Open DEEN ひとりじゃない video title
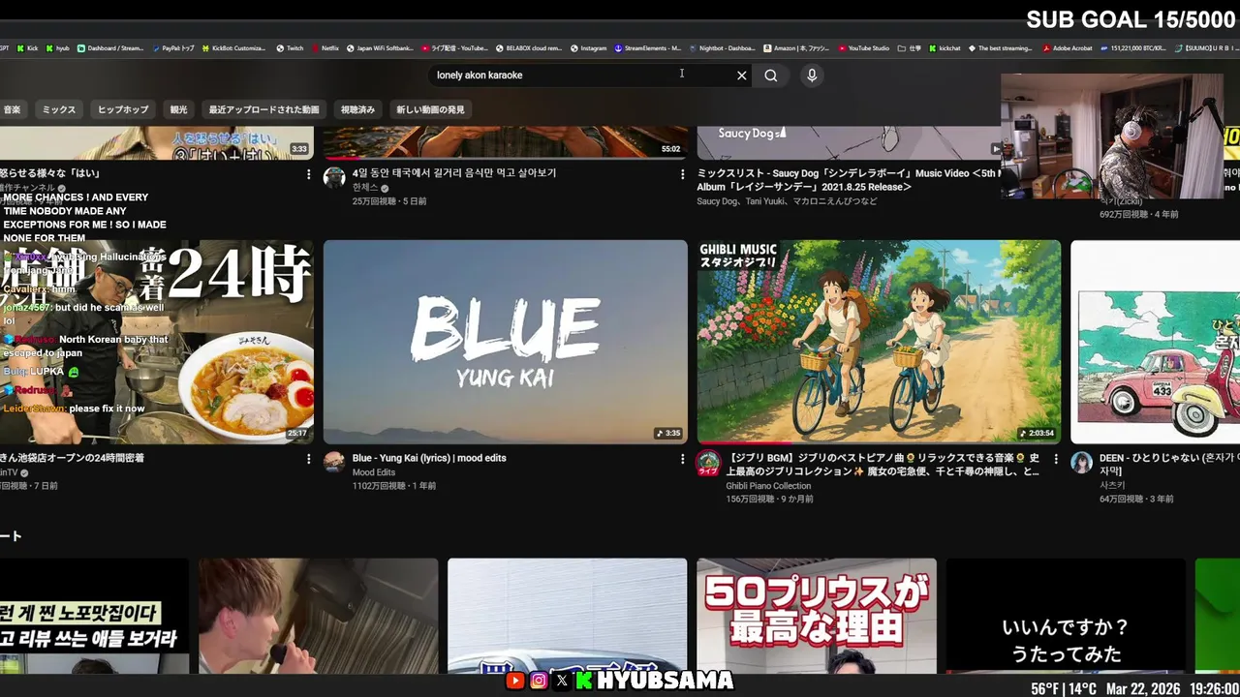The image size is (1240, 697). click(1168, 465)
